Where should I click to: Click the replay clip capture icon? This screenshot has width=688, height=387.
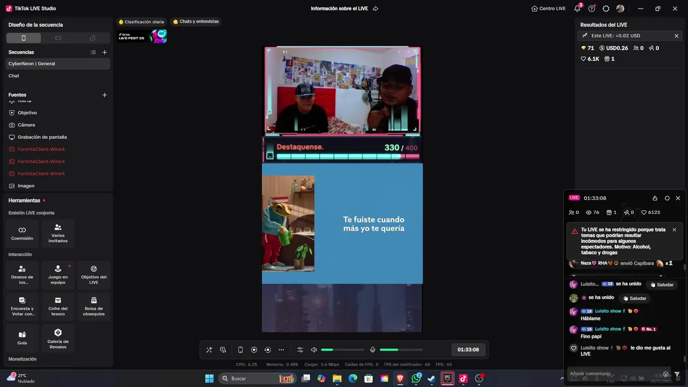click(268, 350)
